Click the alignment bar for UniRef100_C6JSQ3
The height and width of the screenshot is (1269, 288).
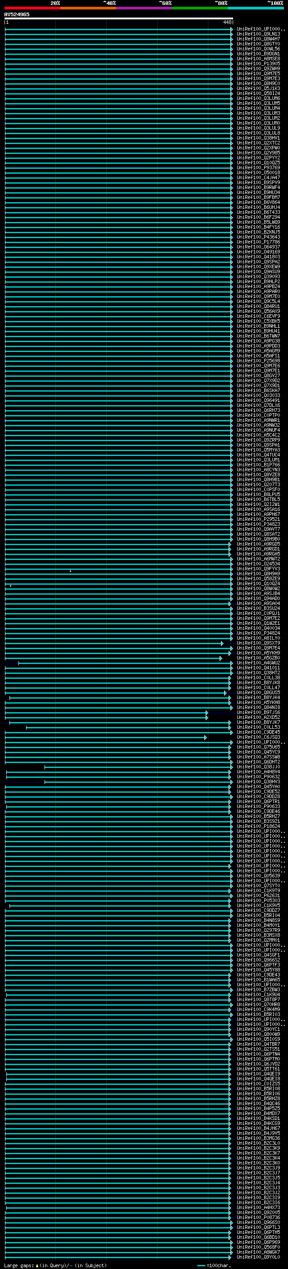106,737
